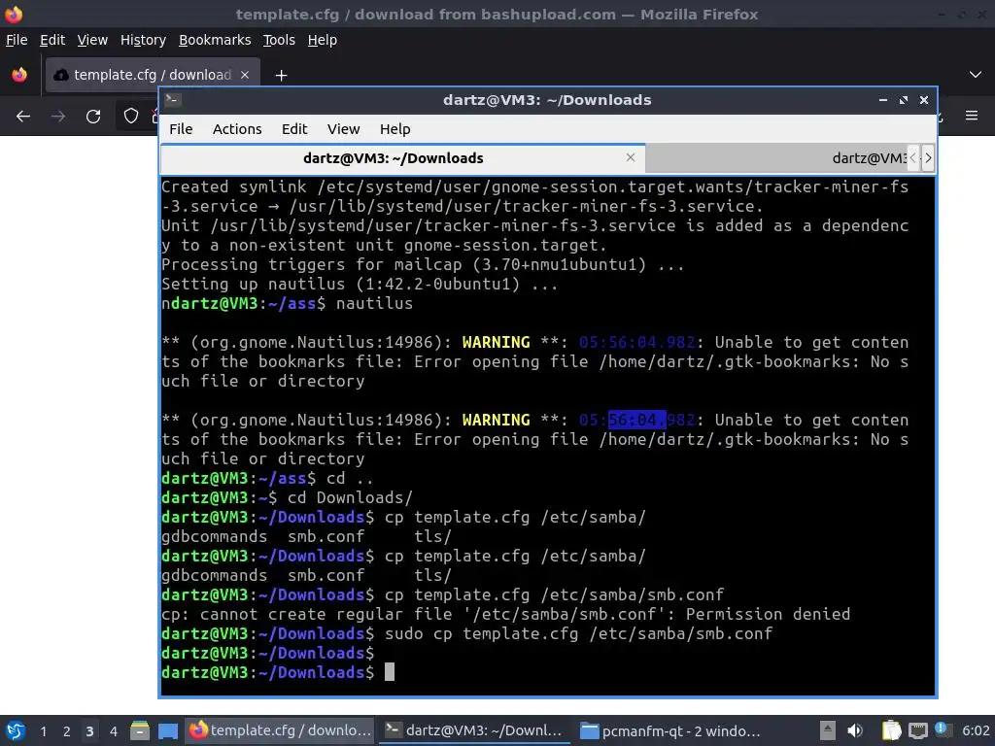The height and width of the screenshot is (746, 995).
Task: Select the active dartz@VM3: ~/Downloads terminal tab
Action: click(x=402, y=158)
